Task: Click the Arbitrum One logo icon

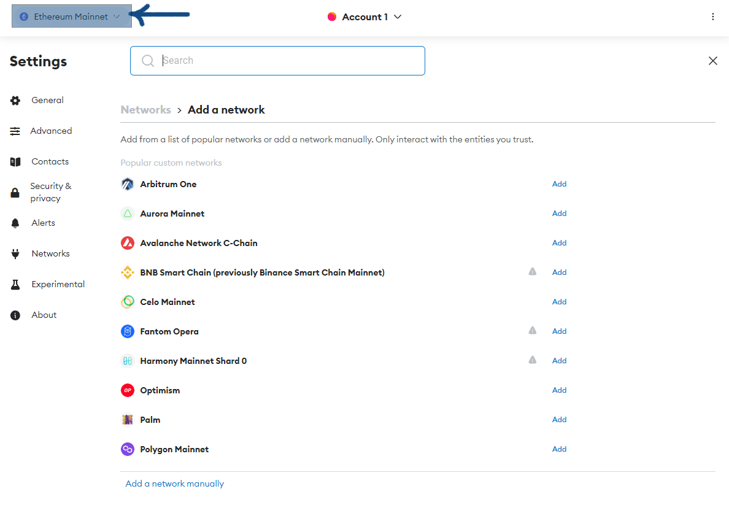Action: (128, 184)
